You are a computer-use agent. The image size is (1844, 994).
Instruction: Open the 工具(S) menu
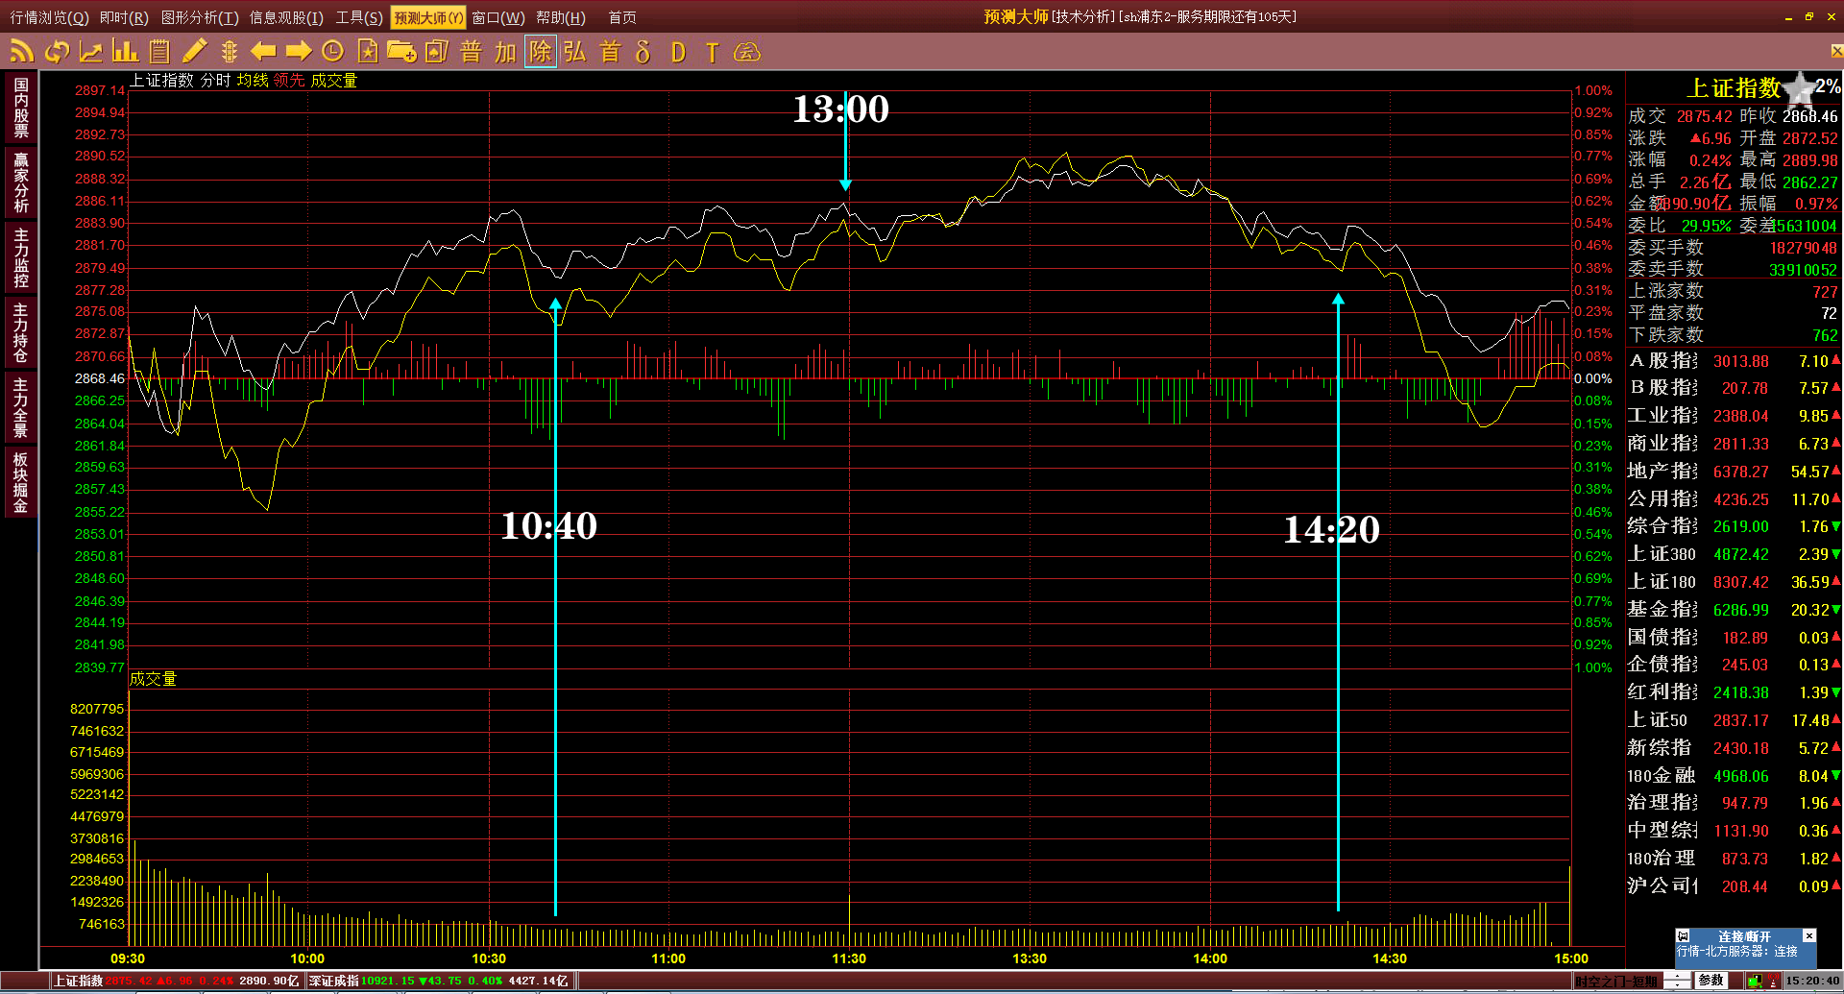359,17
